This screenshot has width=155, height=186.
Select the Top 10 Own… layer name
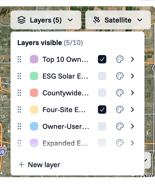(65, 59)
